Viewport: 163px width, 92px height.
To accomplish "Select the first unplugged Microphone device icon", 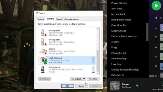I will pos(44,33).
